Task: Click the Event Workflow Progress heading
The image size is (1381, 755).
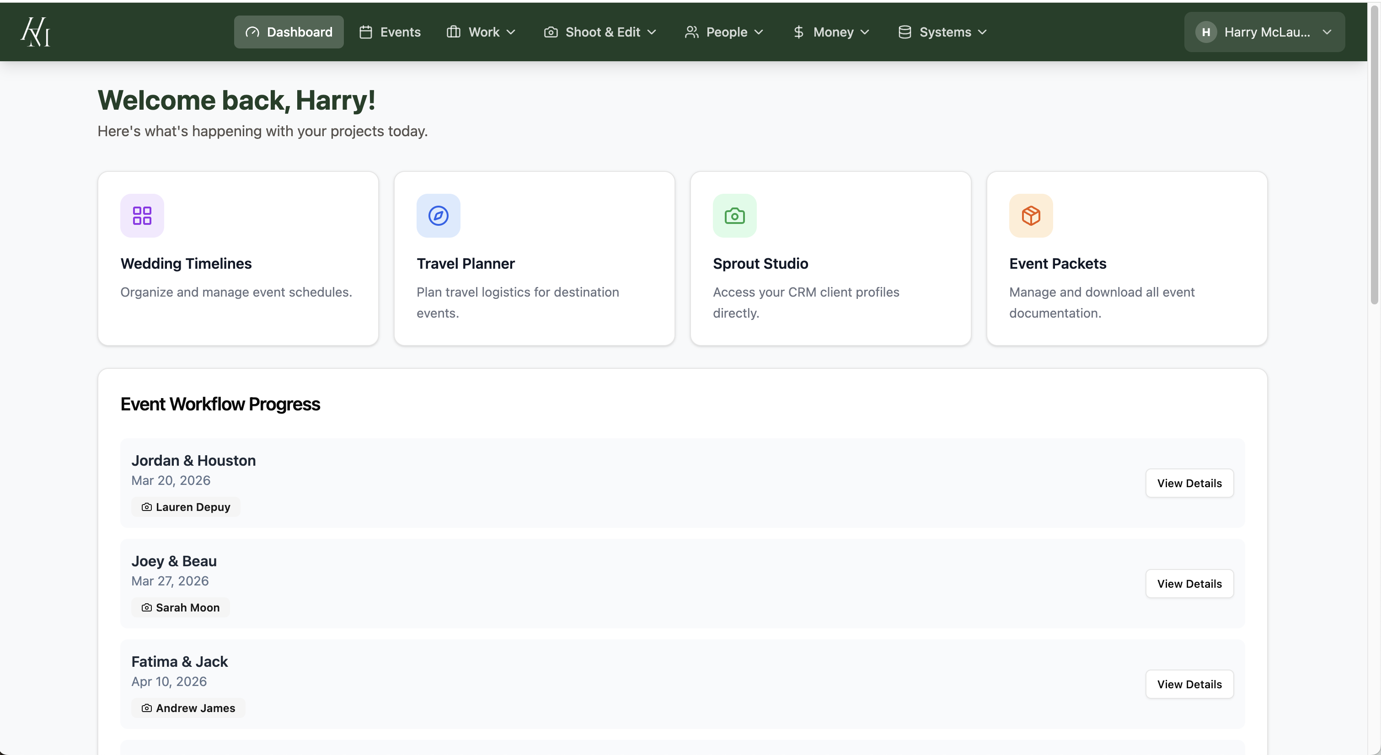Action: tap(220, 404)
